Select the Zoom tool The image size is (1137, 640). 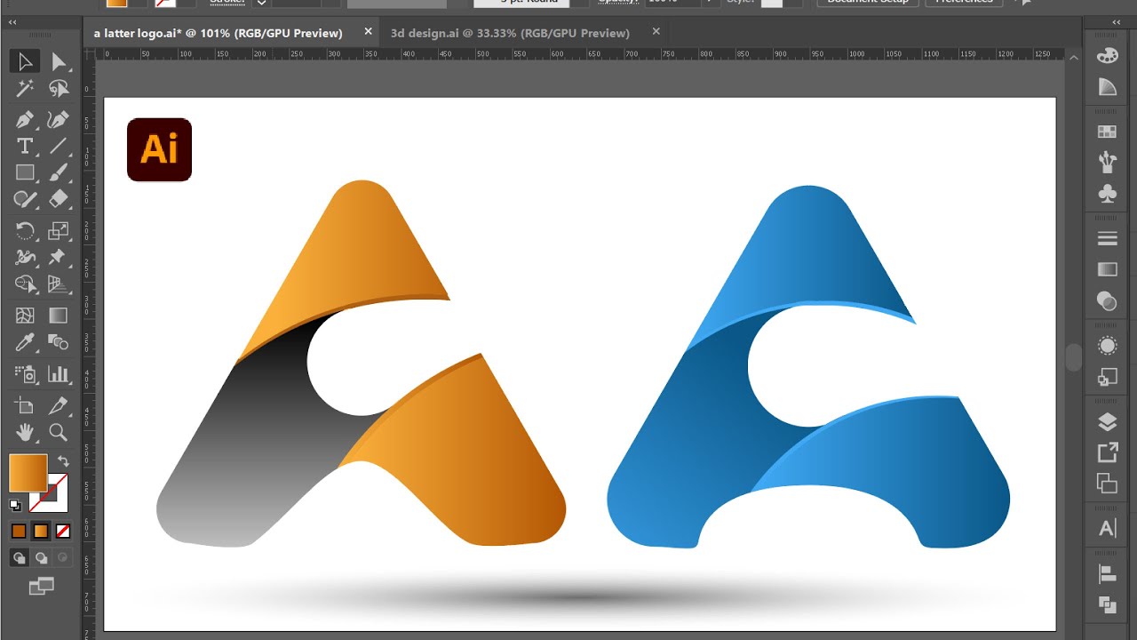coord(59,433)
